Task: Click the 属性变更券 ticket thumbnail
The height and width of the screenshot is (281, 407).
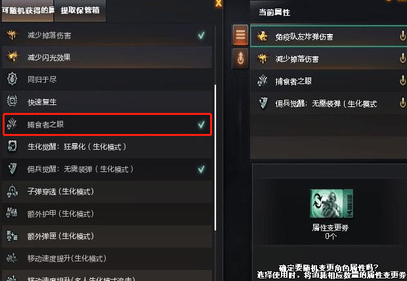Action: (x=332, y=204)
